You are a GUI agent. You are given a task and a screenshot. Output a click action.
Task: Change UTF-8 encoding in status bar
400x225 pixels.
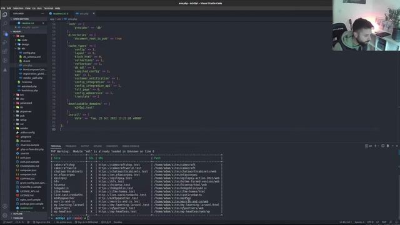click(370, 222)
